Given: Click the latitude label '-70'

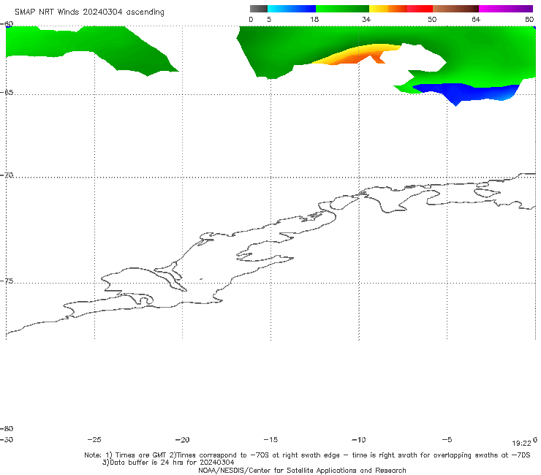Looking at the screenshot, I should coord(7,175).
